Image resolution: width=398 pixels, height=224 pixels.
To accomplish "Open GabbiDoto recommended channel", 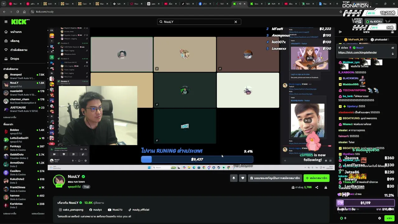I will coord(24,156).
